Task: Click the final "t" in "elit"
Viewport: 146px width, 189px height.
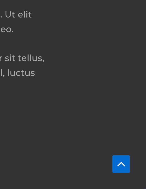Action: (x=30, y=15)
